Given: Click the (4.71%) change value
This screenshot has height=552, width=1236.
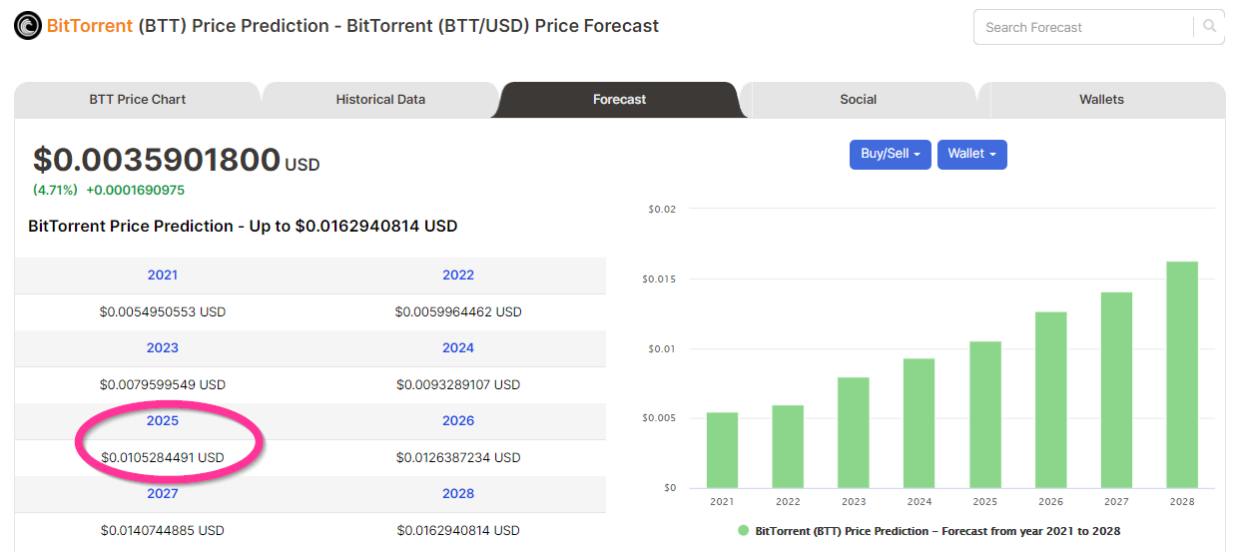Looking at the screenshot, I should (55, 190).
